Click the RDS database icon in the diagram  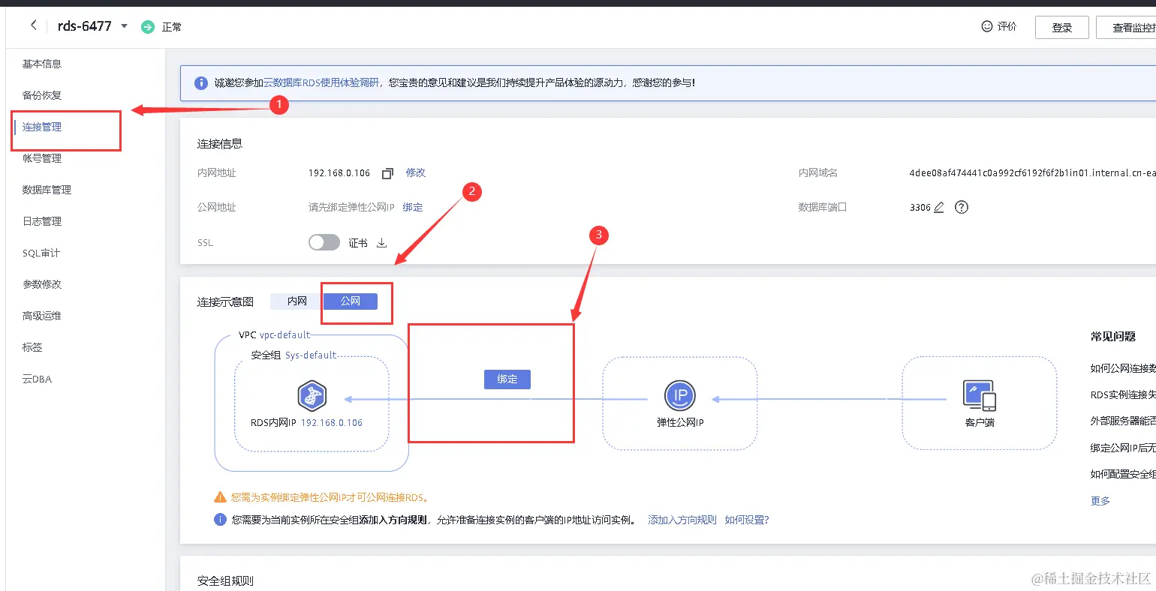[312, 396]
